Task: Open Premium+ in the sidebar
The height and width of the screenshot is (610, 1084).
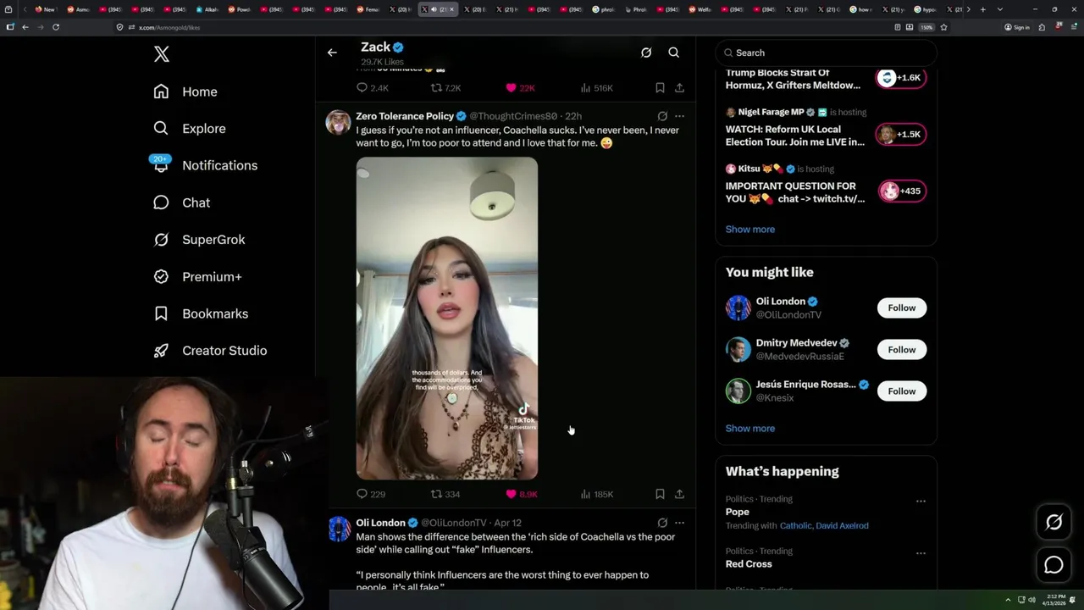Action: (197, 277)
